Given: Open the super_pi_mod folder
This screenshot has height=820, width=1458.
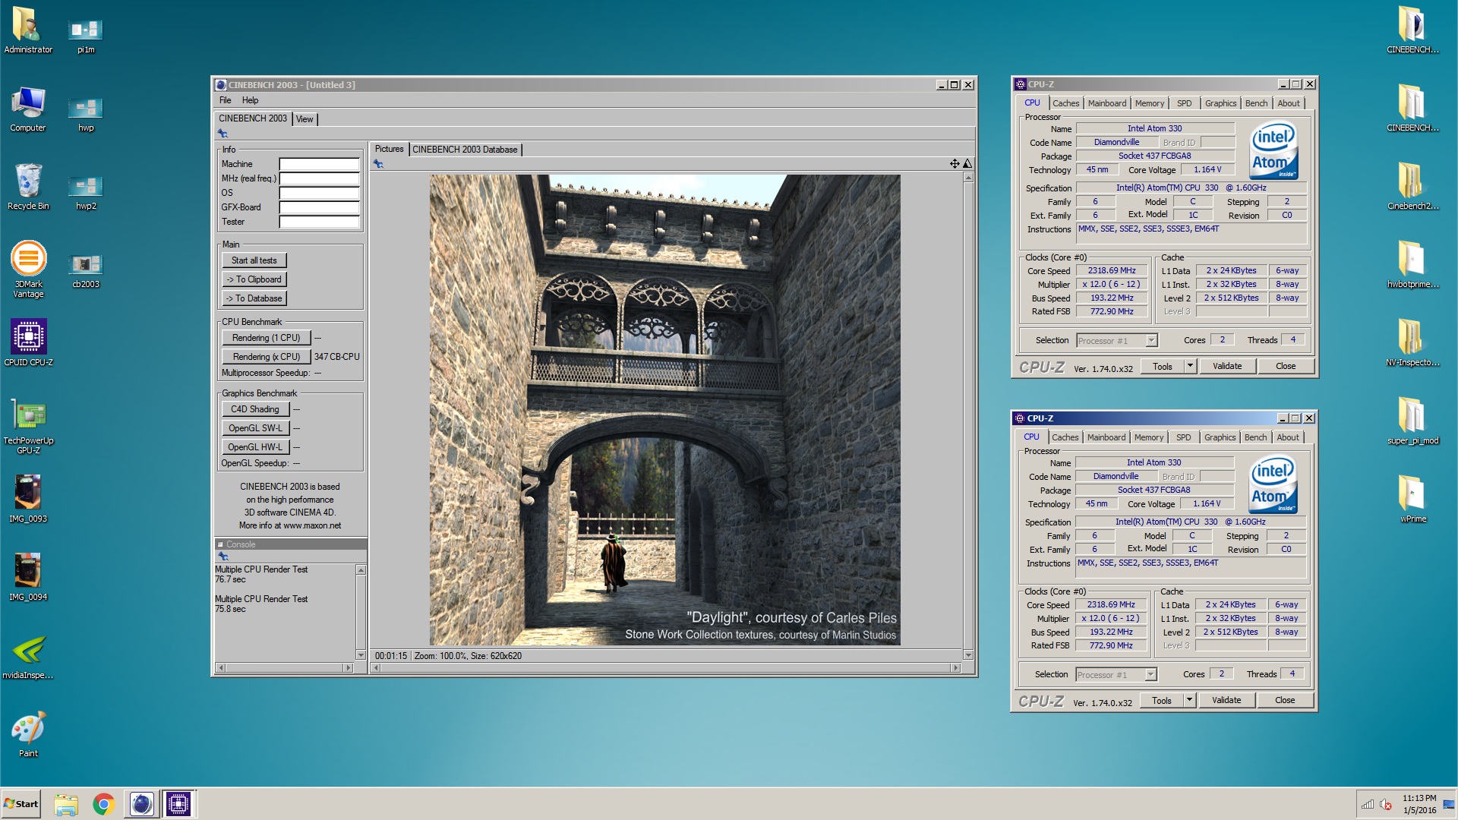Looking at the screenshot, I should pyautogui.click(x=1412, y=421).
